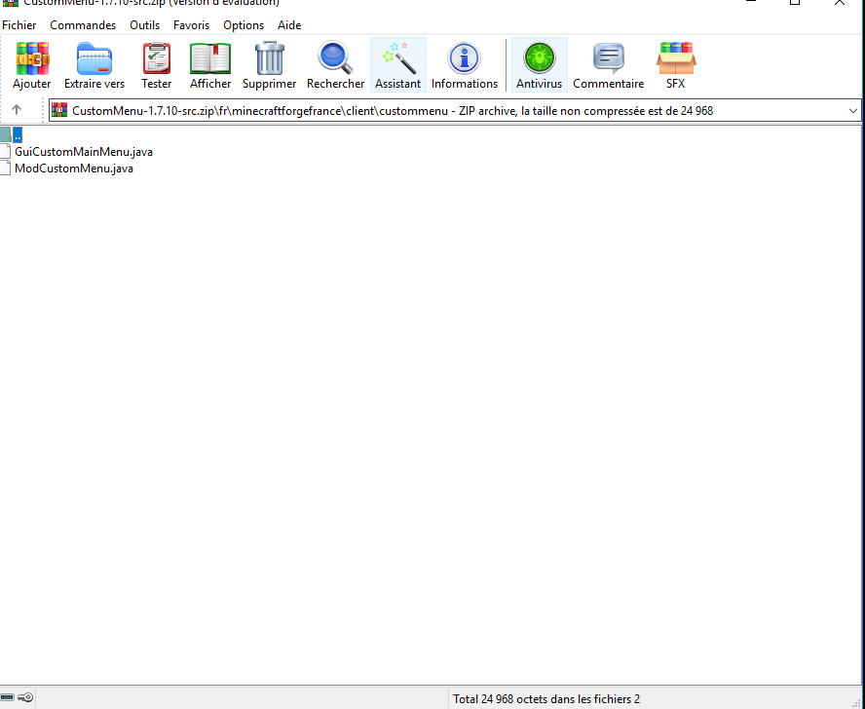Click the Ajouter toolbar icon
This screenshot has width=865, height=709.
[x=32, y=59]
